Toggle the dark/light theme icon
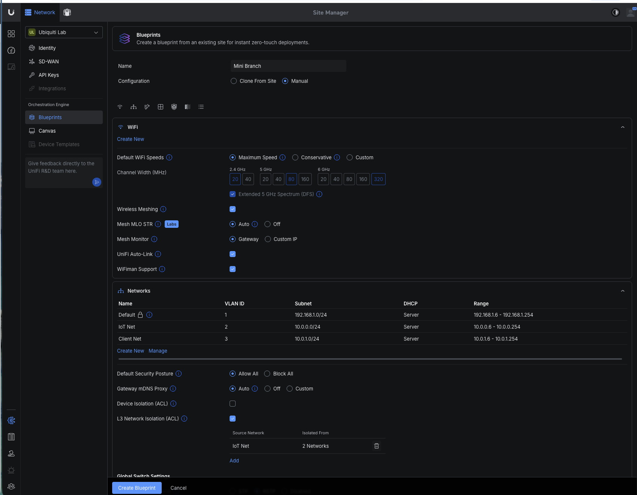Image resolution: width=637 pixels, height=495 pixels. (616, 12)
